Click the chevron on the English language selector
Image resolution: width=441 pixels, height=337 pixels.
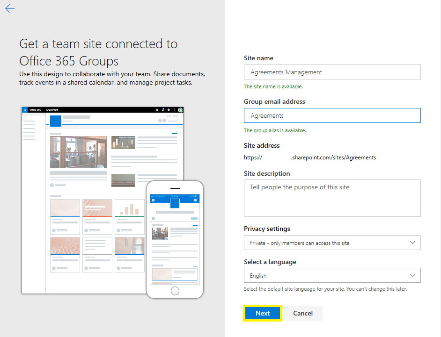(412, 275)
